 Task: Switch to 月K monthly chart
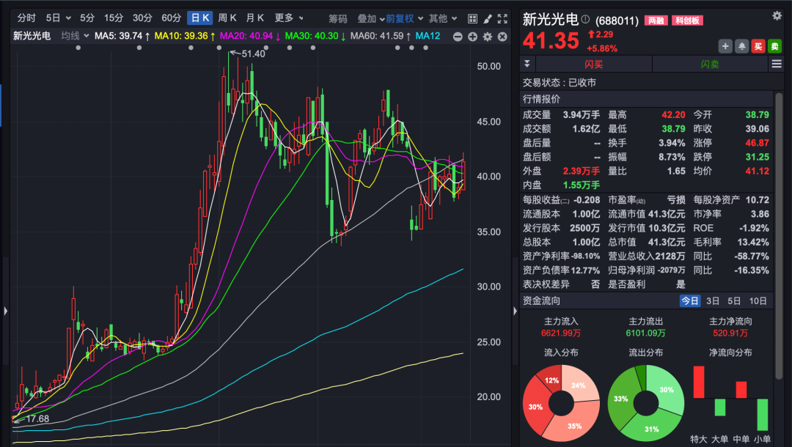click(255, 18)
